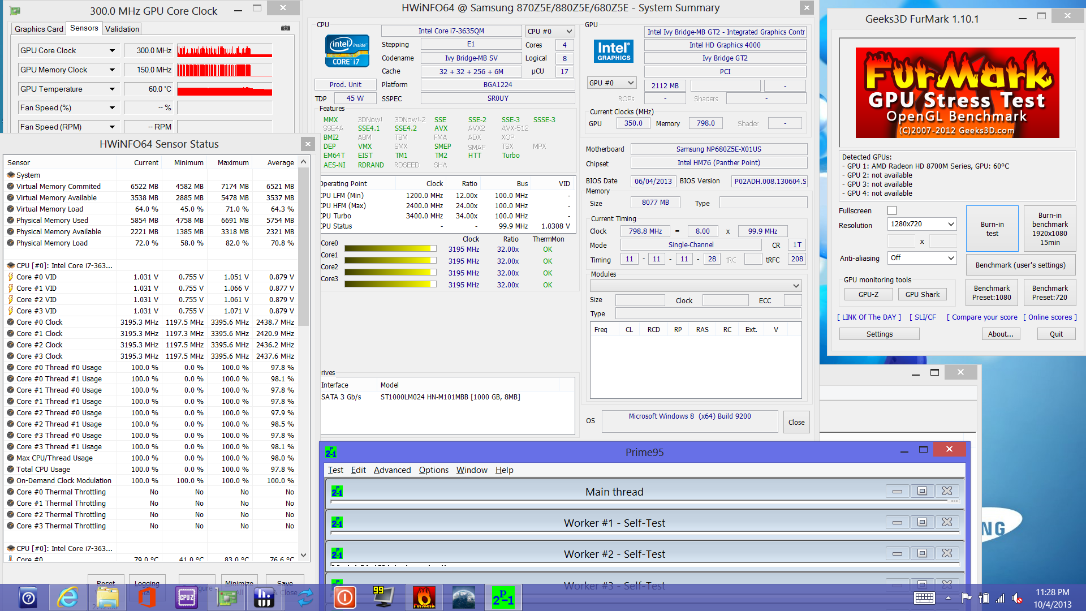The width and height of the screenshot is (1086, 611).
Task: Open the memory Modules dropdown
Action: tap(696, 286)
